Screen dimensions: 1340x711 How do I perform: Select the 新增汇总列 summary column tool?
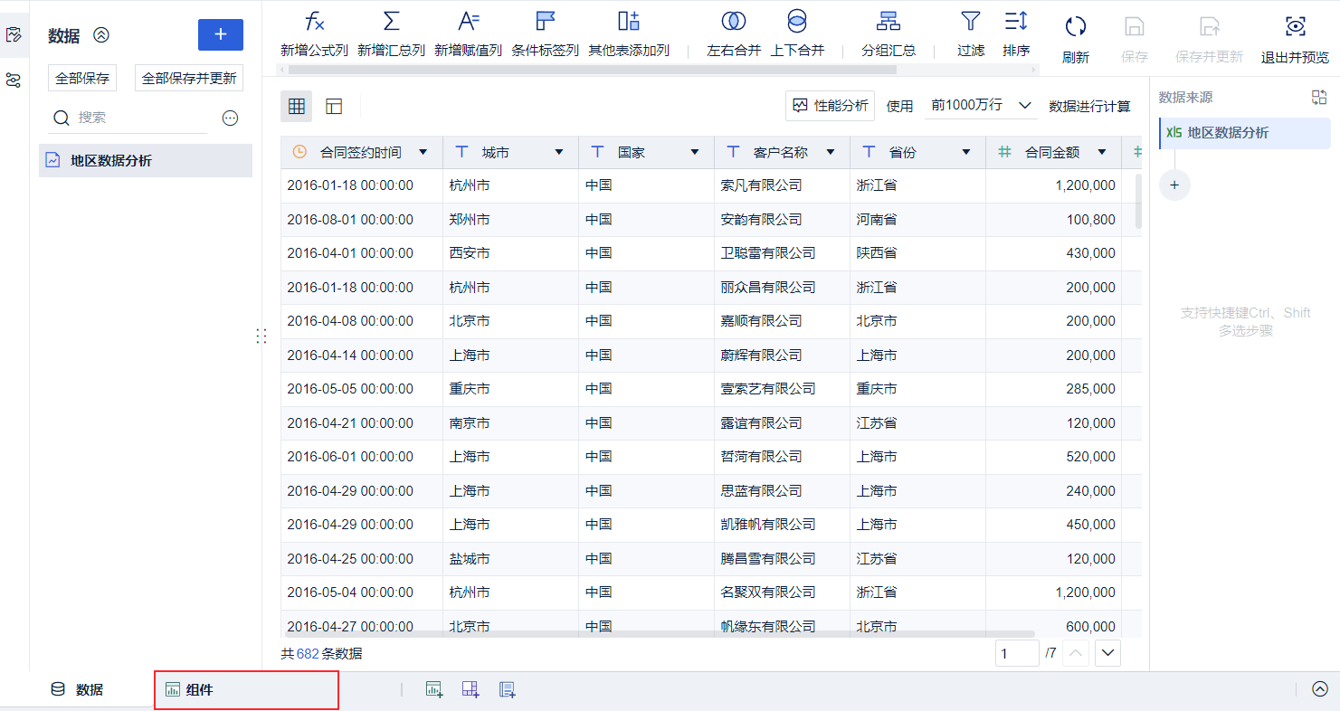(x=391, y=22)
